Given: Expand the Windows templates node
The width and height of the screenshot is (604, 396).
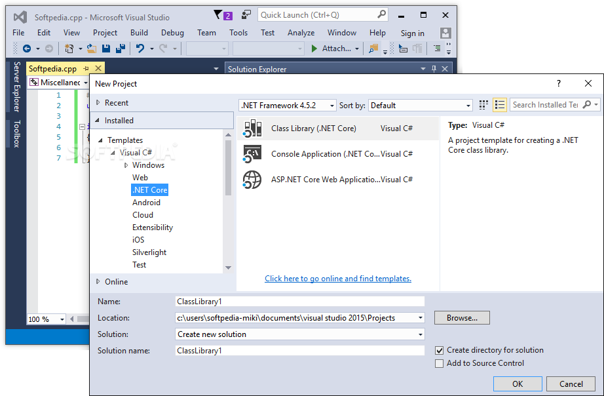Looking at the screenshot, I should [x=126, y=165].
